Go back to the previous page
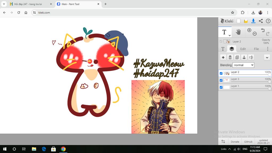Viewport: 272px width, 153px height. (x=4, y=12)
